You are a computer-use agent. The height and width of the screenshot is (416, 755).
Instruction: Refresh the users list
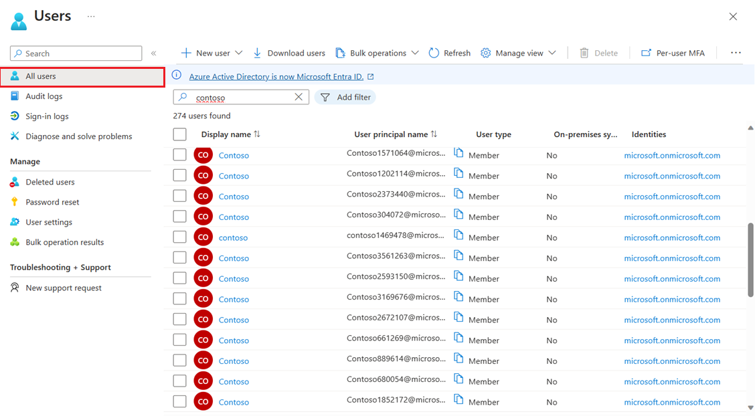[449, 52]
